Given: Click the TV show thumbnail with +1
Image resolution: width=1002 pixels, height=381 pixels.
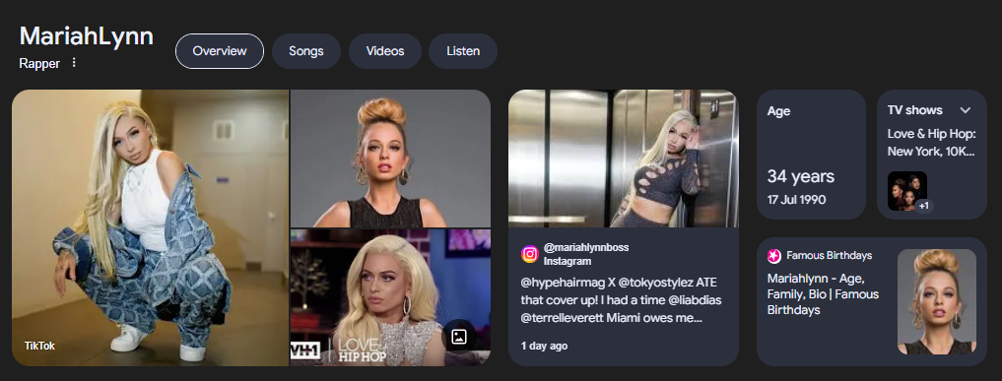Looking at the screenshot, I should [907, 191].
